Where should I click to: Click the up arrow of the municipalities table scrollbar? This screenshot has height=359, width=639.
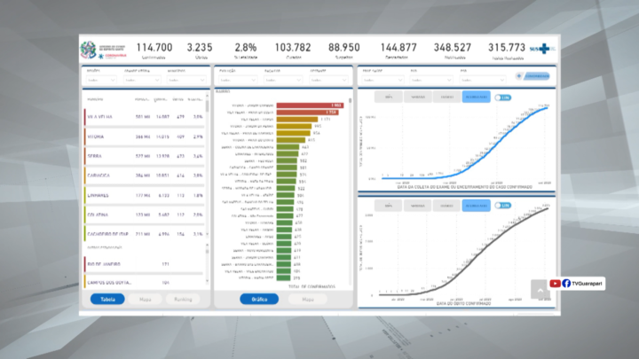(207, 96)
